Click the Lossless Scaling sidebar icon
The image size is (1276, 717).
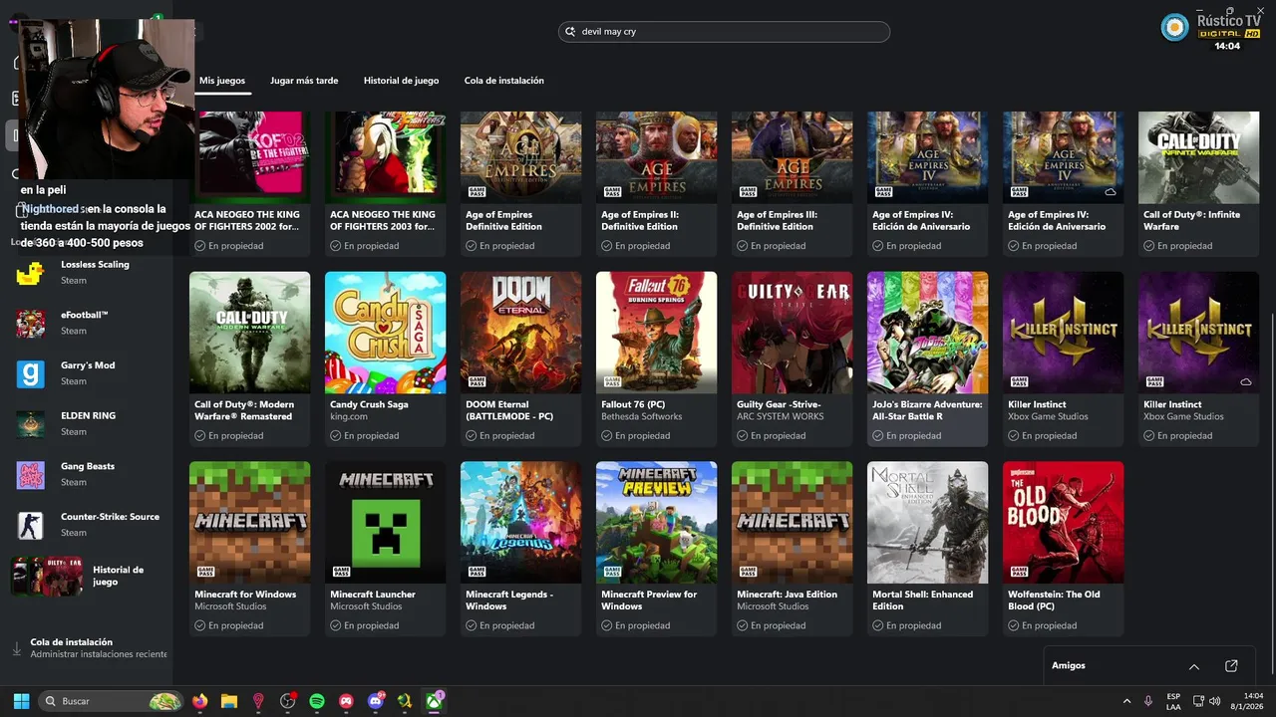[30, 274]
